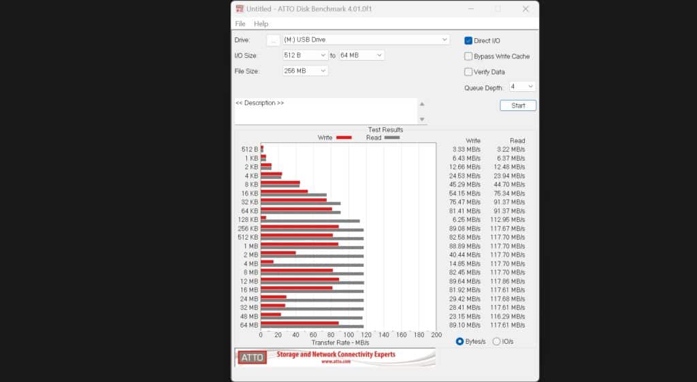Click description scroll up arrow
This screenshot has width=697, height=382.
(x=422, y=104)
